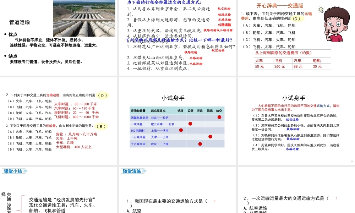Select the 优点 bullet heading

tap(13, 34)
